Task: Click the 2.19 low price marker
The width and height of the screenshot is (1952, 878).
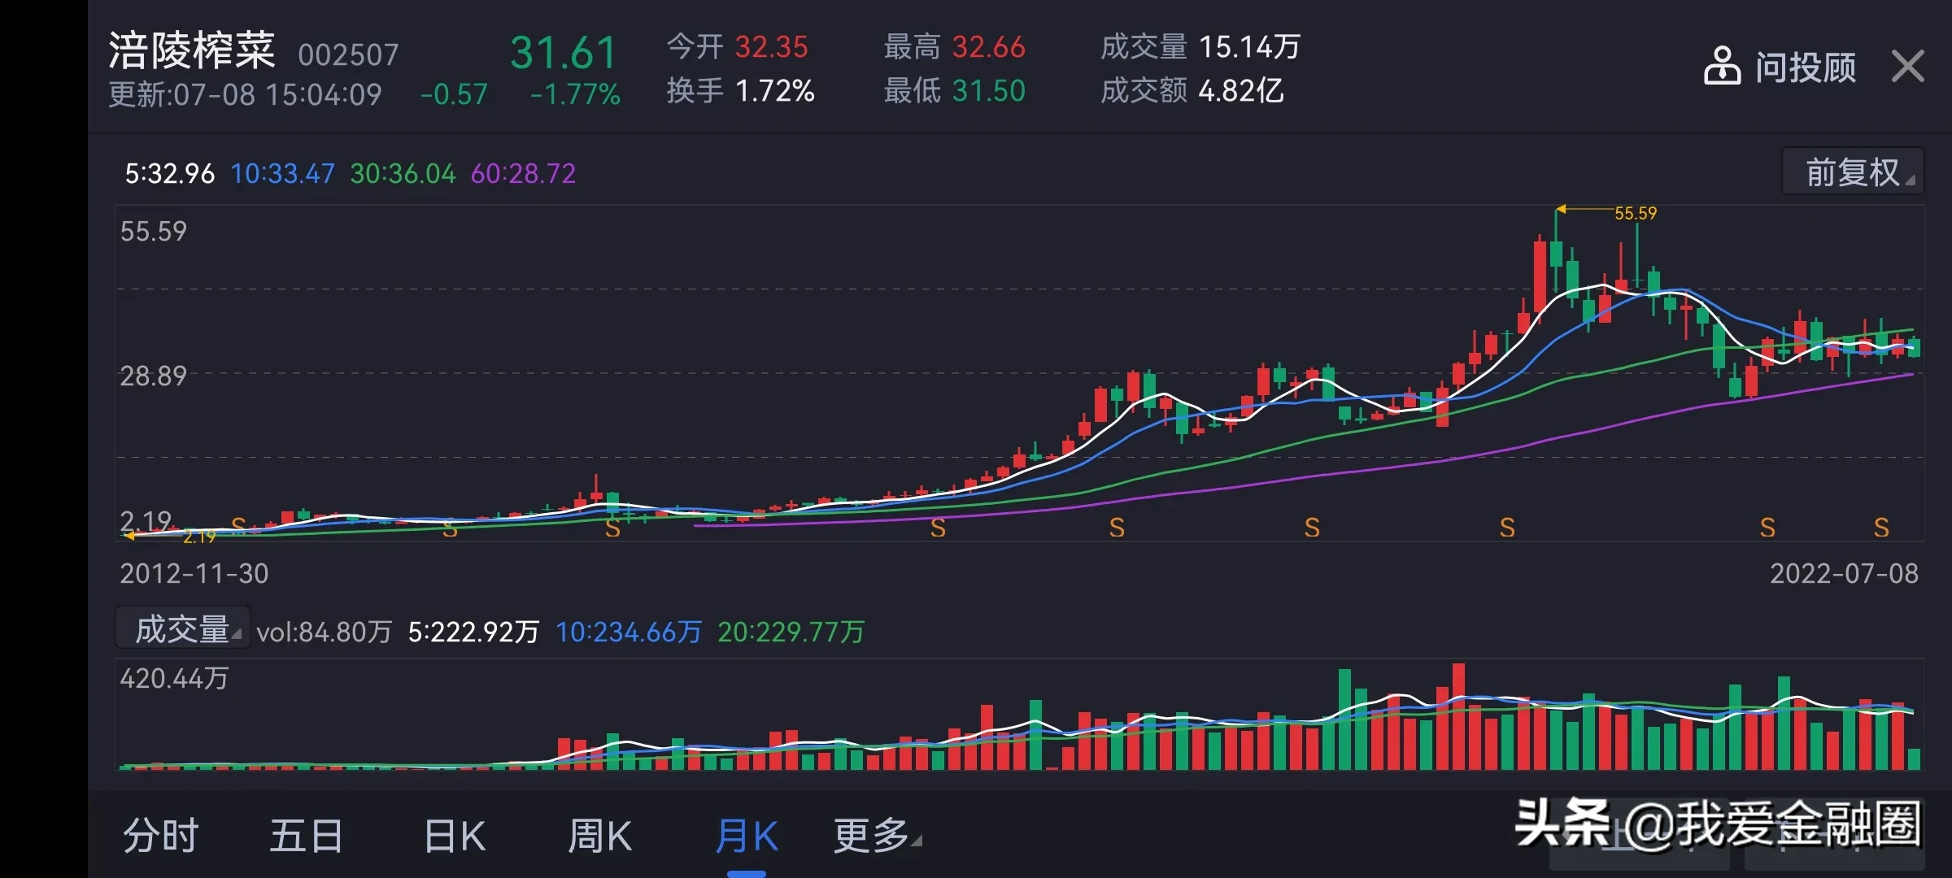Action: click(x=198, y=537)
